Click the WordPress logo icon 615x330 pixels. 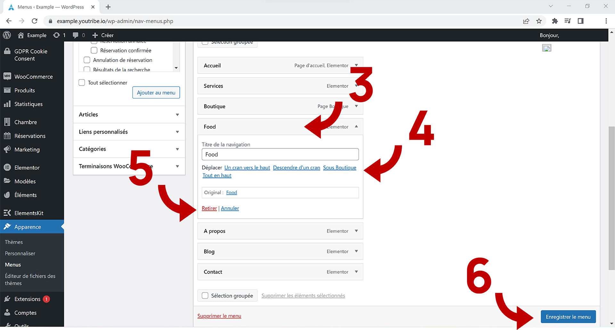point(7,35)
